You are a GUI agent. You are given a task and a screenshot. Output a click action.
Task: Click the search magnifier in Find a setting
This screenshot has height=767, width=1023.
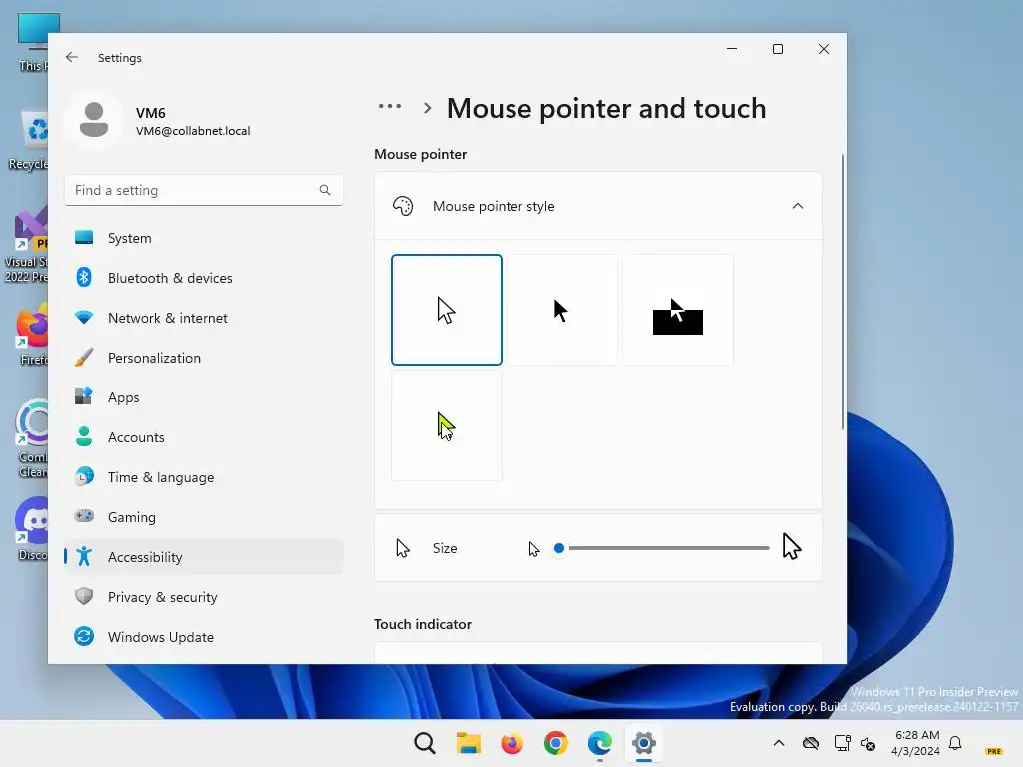[325, 190]
